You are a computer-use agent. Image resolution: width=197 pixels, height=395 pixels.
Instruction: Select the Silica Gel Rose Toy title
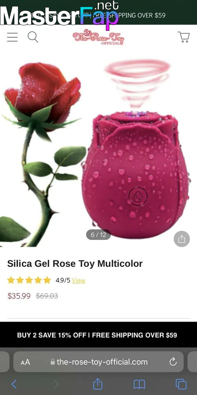[75, 264]
